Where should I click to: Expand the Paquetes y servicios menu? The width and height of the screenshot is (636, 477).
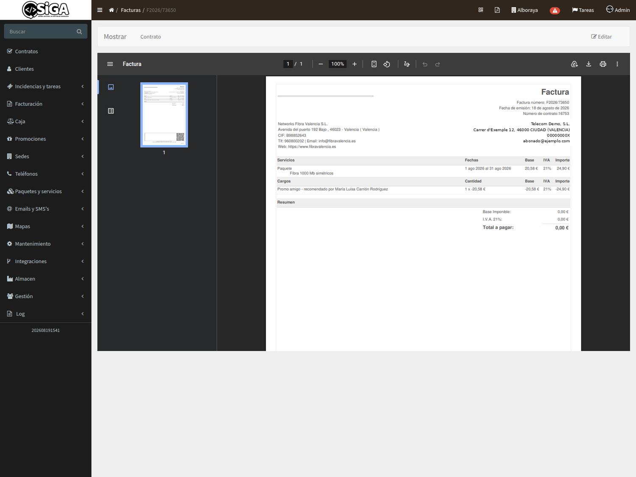click(46, 191)
